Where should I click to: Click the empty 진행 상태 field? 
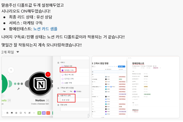pyautogui.click(x=75, y=109)
